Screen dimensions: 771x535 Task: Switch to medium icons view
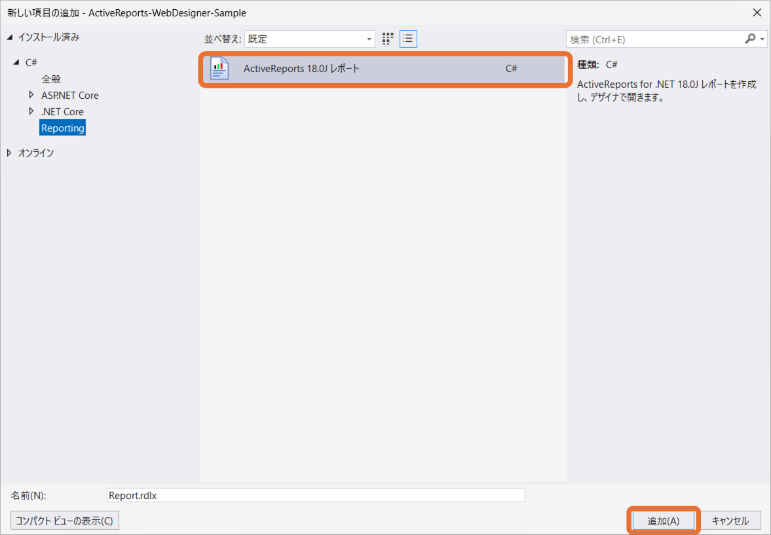pyautogui.click(x=388, y=39)
